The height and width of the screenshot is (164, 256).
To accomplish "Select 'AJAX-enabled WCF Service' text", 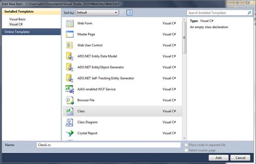I will coord(96,89).
